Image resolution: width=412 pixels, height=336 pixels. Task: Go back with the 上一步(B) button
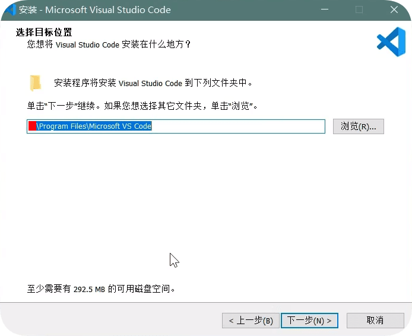coord(251,321)
